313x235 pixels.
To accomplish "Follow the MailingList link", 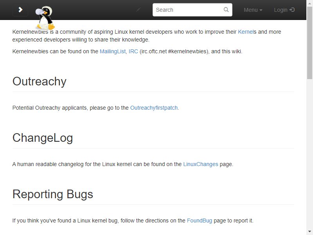I will point(113,51).
